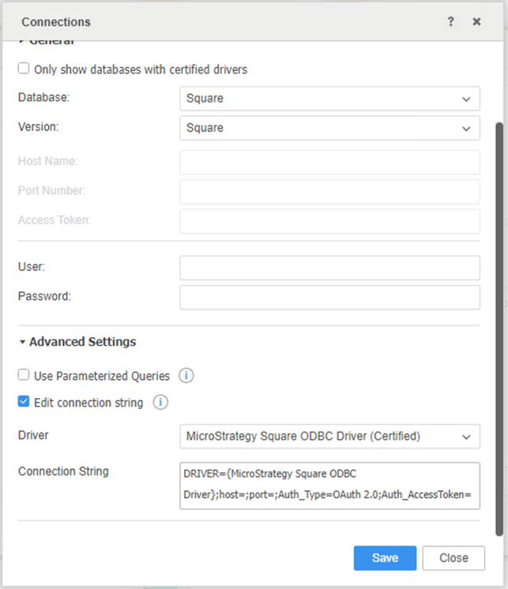The height and width of the screenshot is (589, 508).
Task: Check the Use Parameterized Queries box
Action: [24, 376]
